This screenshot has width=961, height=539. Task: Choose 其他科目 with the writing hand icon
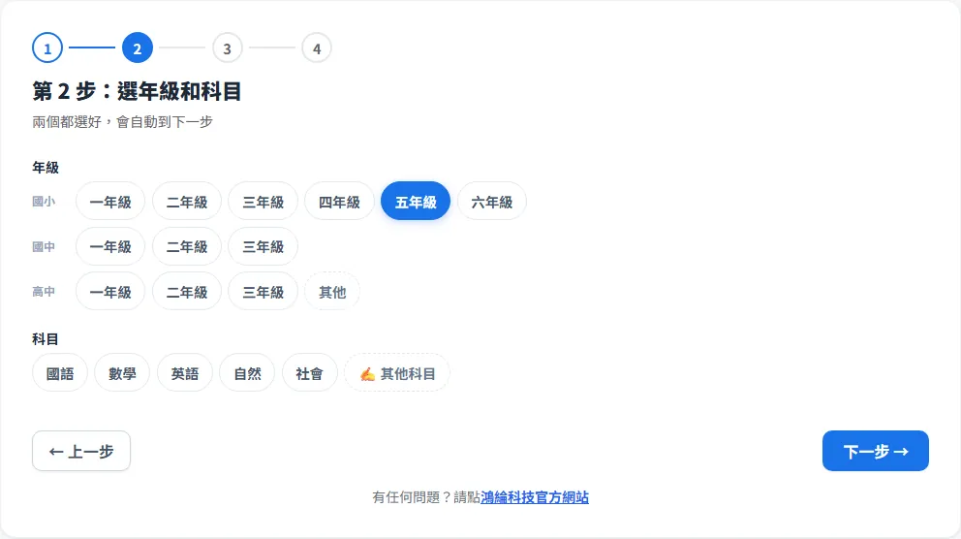397,373
